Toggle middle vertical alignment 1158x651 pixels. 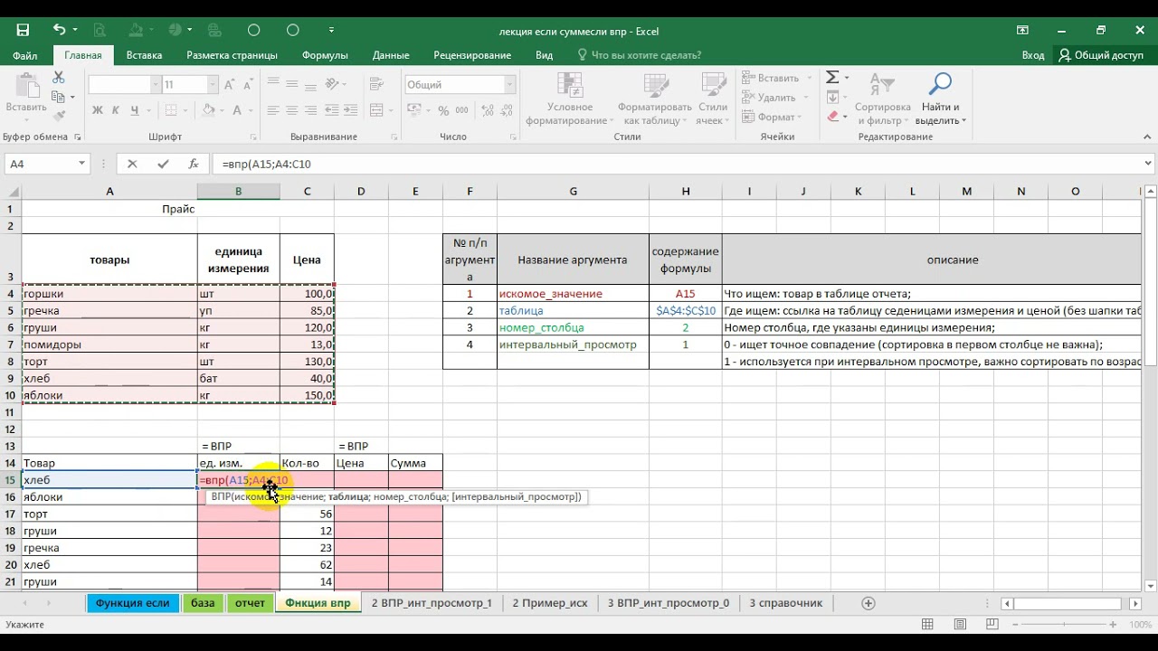292,84
